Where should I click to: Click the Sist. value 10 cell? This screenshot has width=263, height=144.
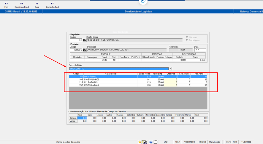point(114,60)
